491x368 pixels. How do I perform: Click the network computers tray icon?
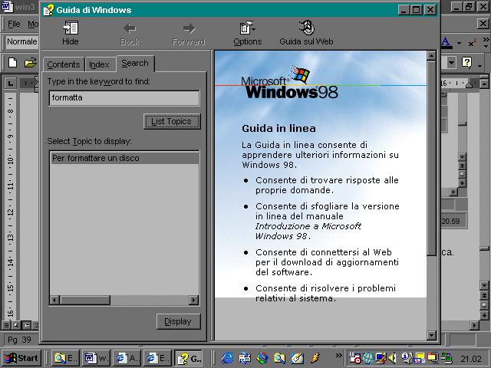447,358
